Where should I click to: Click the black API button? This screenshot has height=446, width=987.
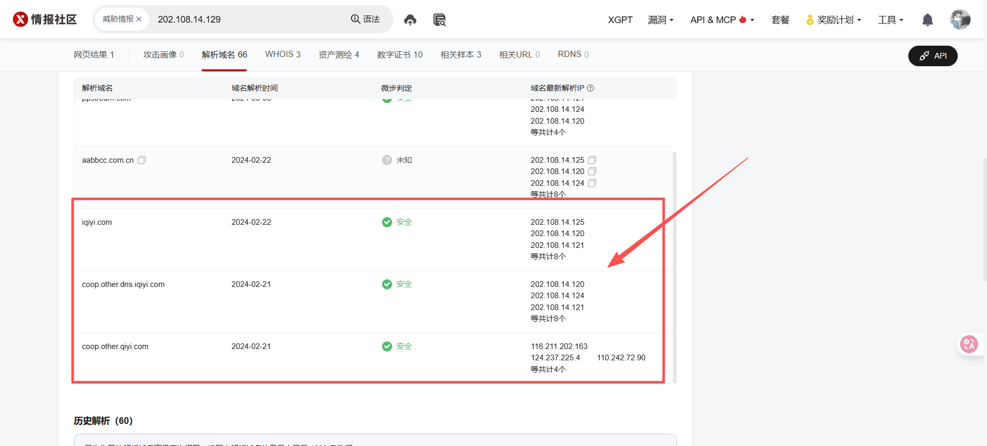[933, 56]
